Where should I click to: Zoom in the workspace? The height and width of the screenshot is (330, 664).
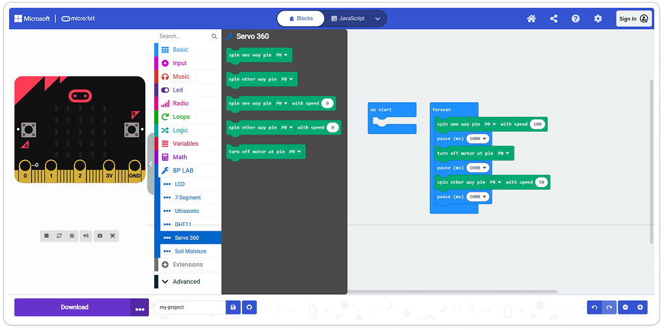point(640,307)
